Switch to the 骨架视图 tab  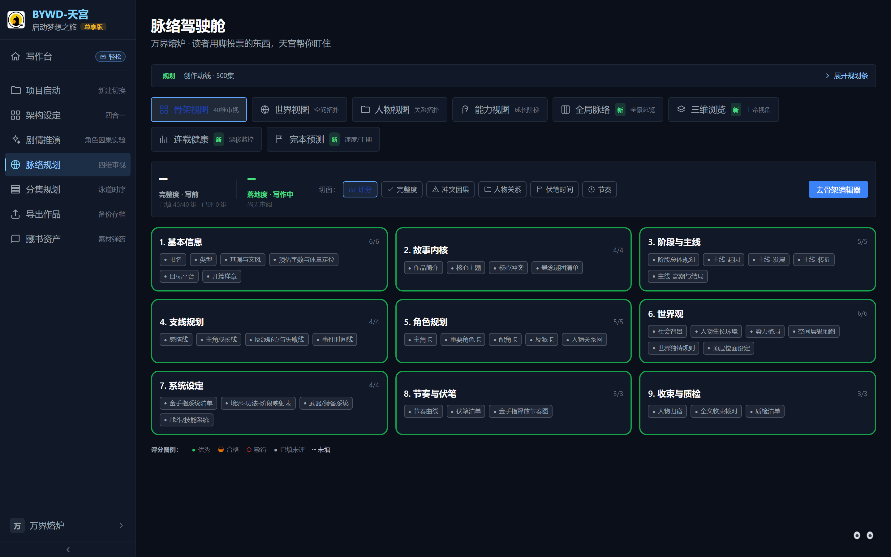click(x=199, y=110)
